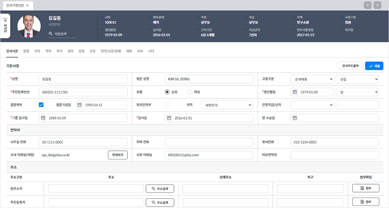This screenshot has width=389, height=208.
Task: Toggle the 결혼여부 checkbox
Action: tap(41, 105)
